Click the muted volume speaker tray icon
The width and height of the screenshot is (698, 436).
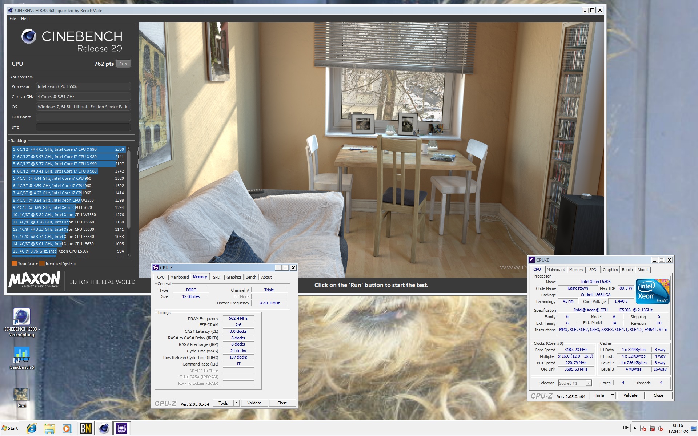tap(661, 428)
